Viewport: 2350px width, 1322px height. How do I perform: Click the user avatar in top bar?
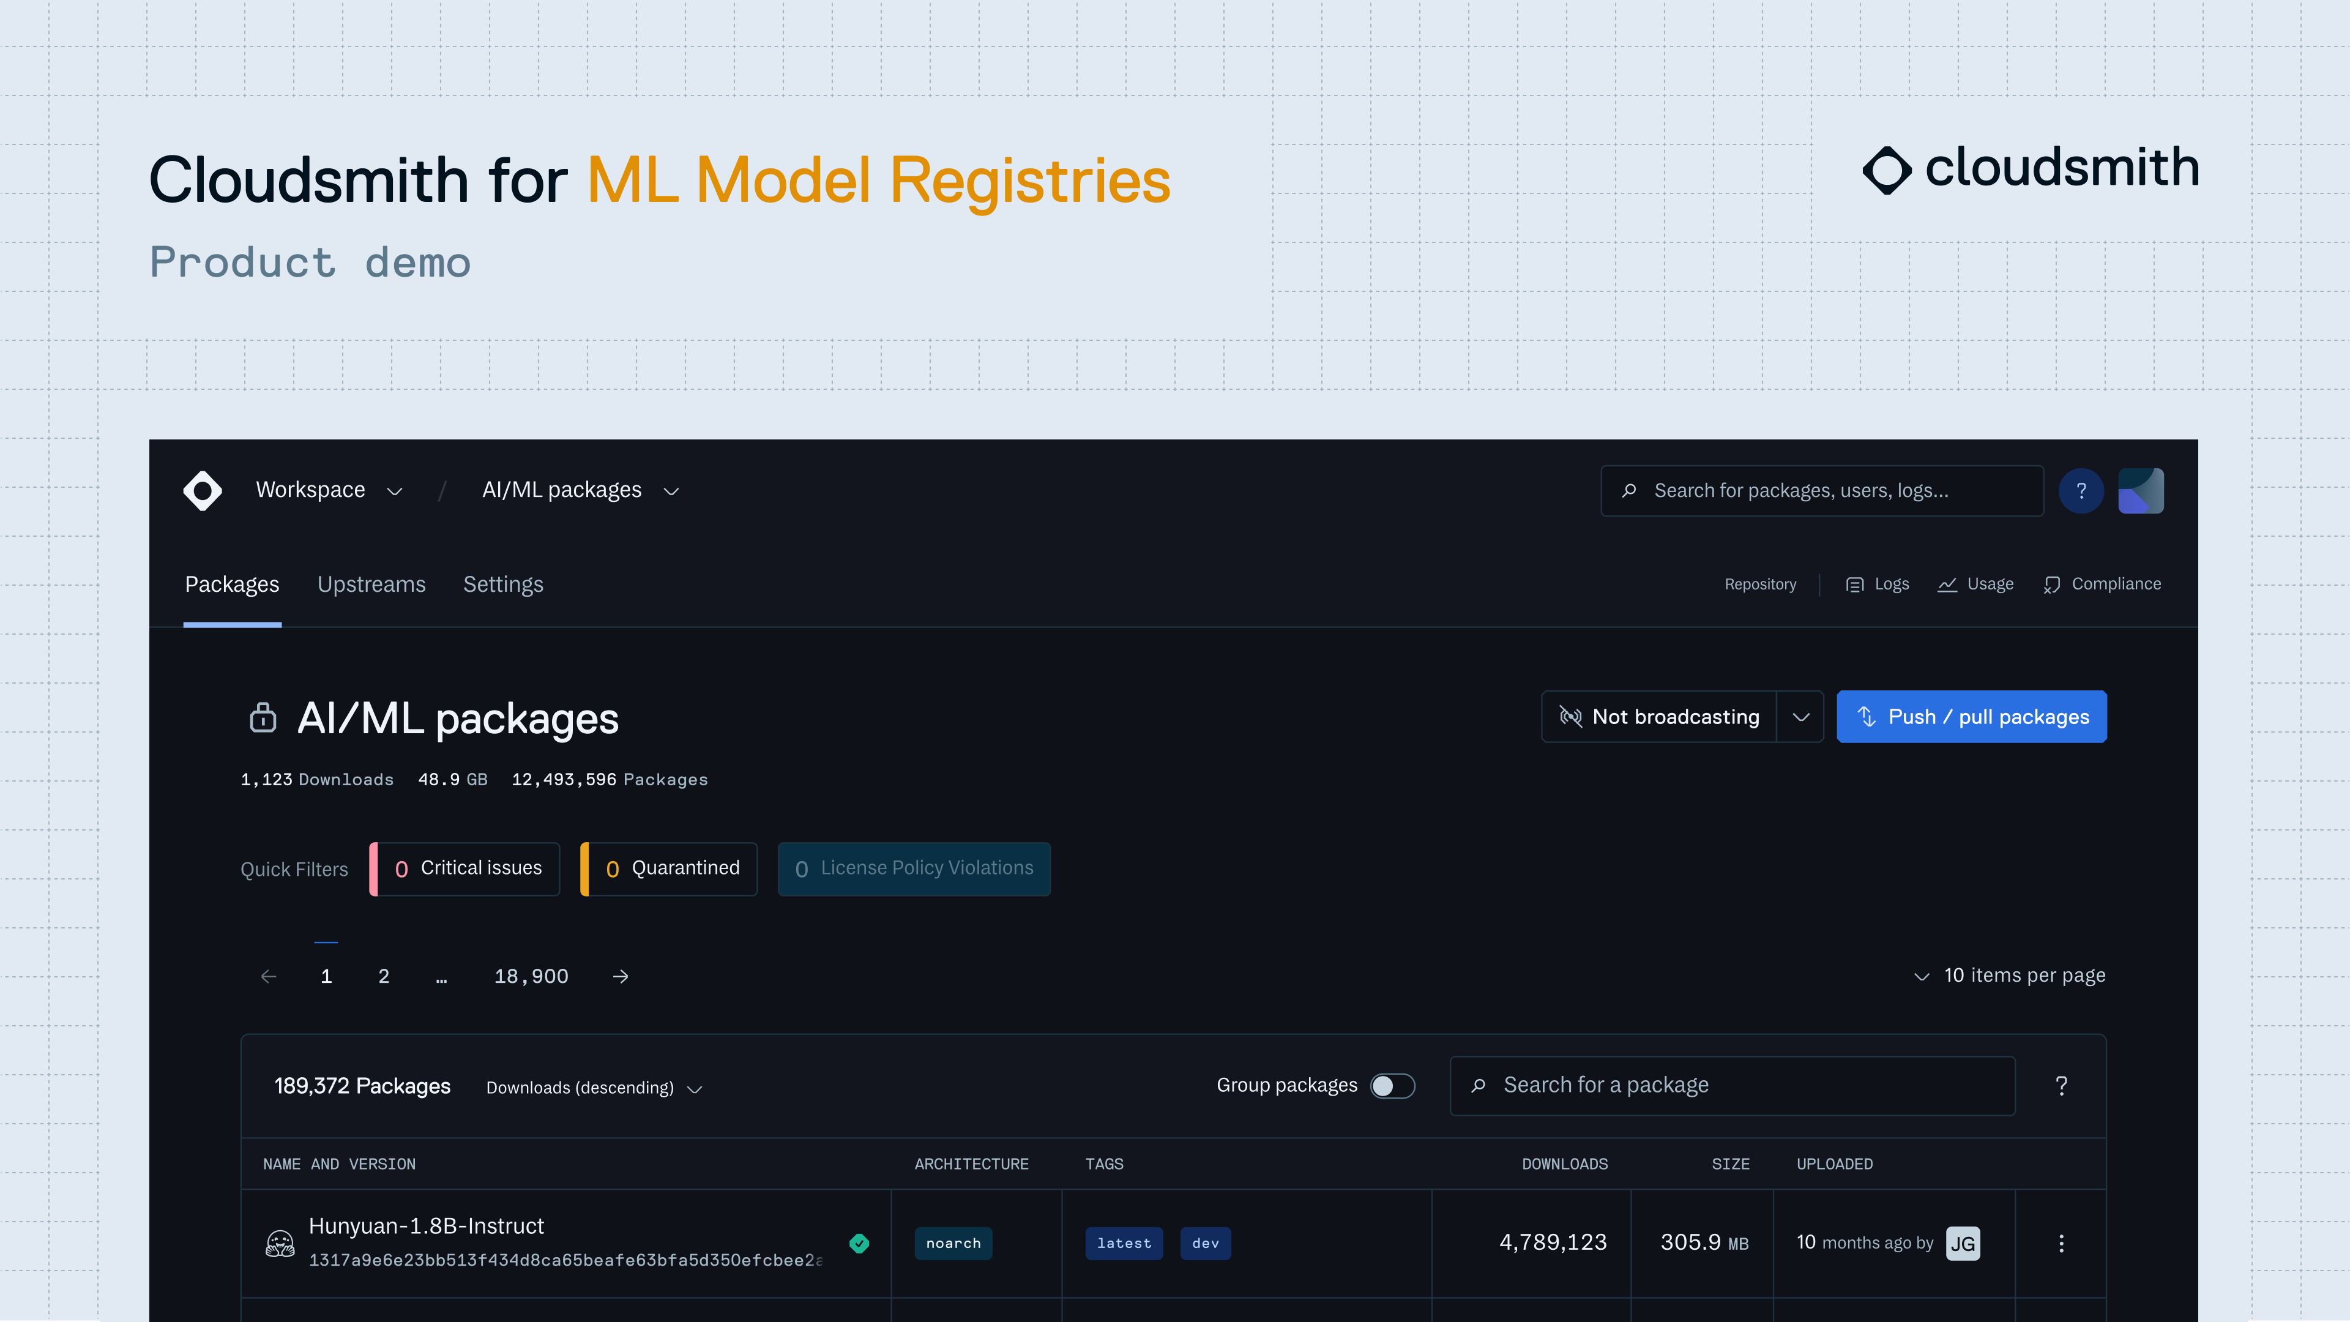click(x=2140, y=491)
